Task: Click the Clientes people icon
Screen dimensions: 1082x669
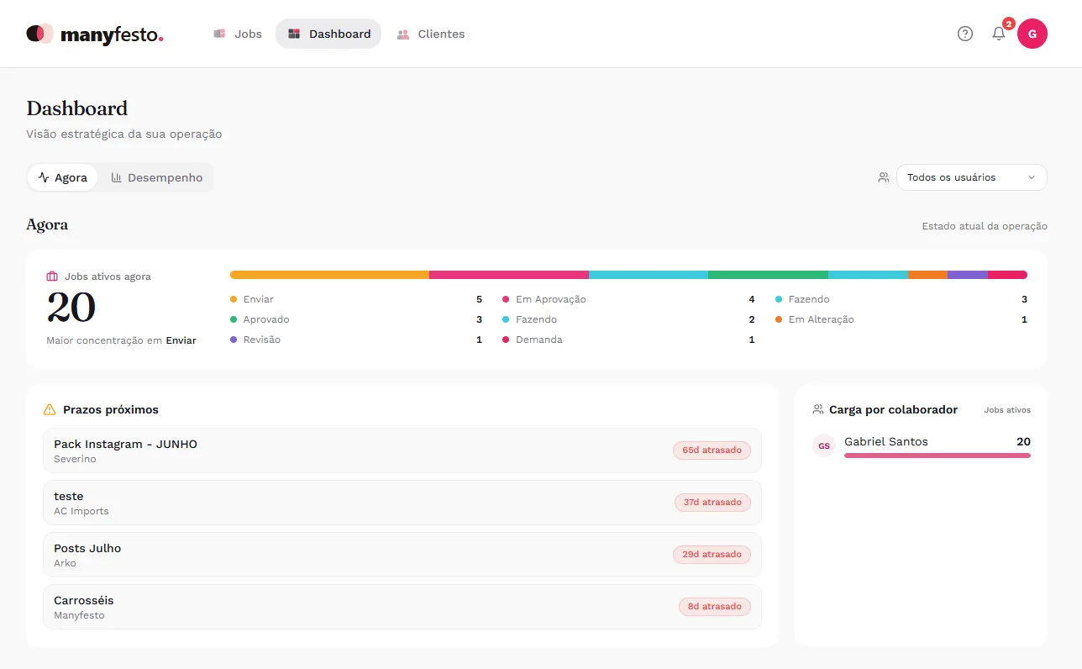Action: tap(403, 34)
